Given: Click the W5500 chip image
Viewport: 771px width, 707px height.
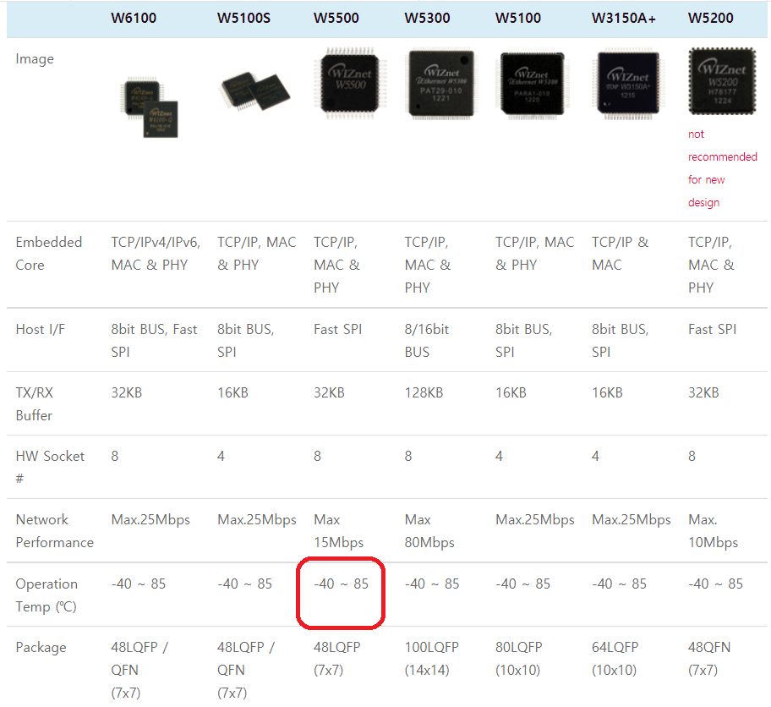Looking at the screenshot, I should [350, 83].
